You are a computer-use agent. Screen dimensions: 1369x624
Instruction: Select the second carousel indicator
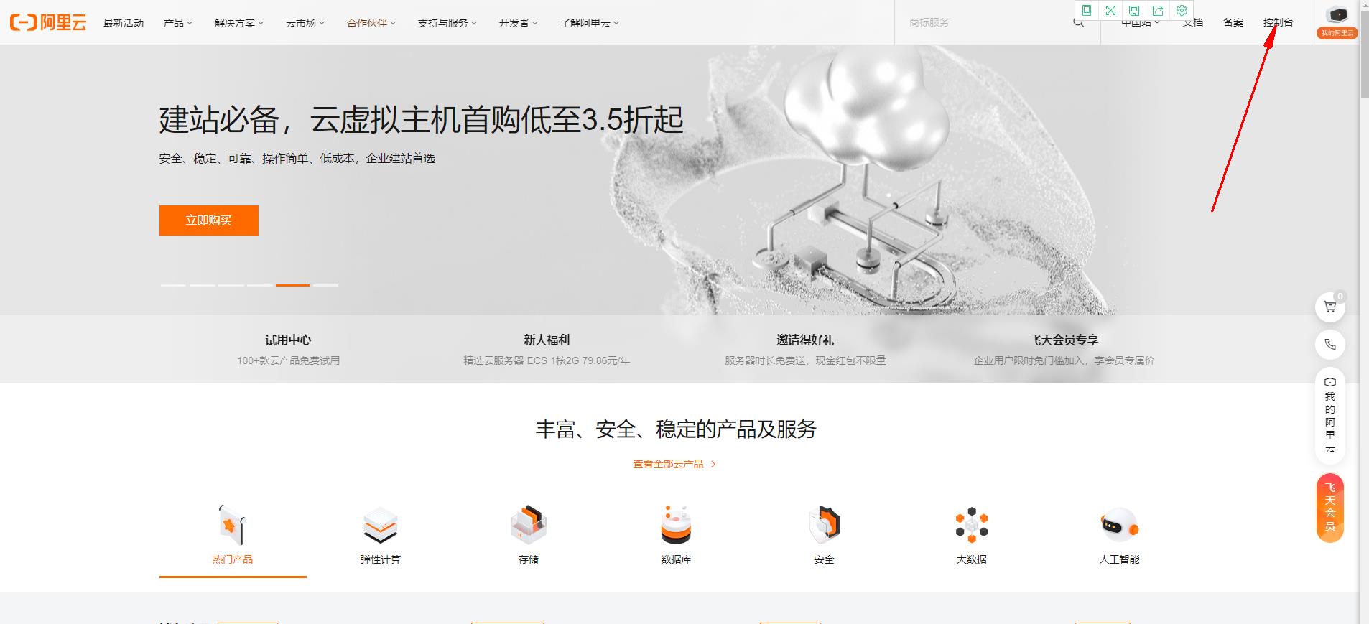203,285
